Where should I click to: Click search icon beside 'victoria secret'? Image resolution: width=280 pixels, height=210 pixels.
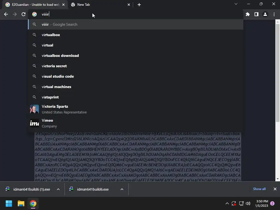tap(34, 66)
